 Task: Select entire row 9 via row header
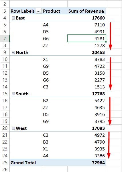[x=5, y=52]
